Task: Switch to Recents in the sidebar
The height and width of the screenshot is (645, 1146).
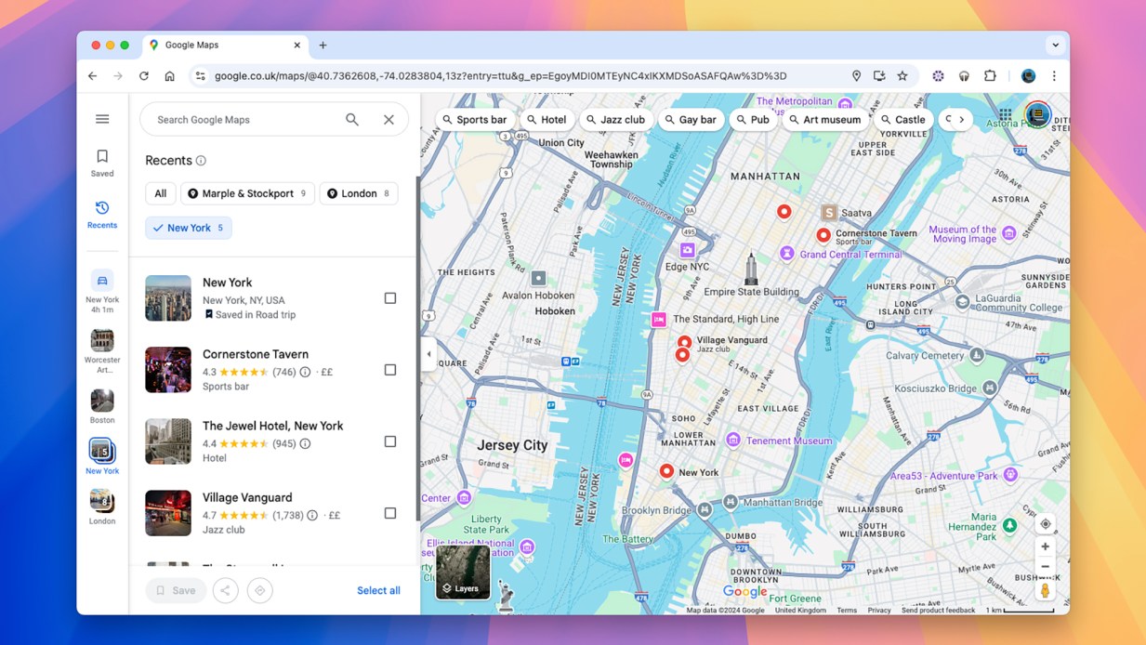Action: 102,212
